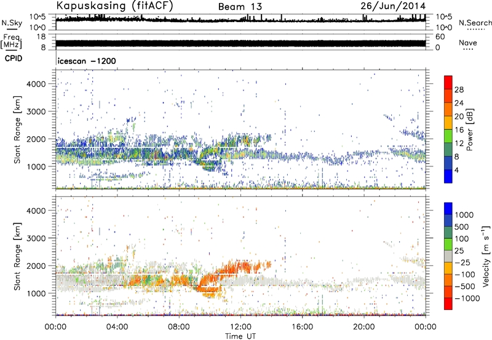Click the red top of the power colorbar
Viewport: 492px width, 340px height.
tap(448, 82)
